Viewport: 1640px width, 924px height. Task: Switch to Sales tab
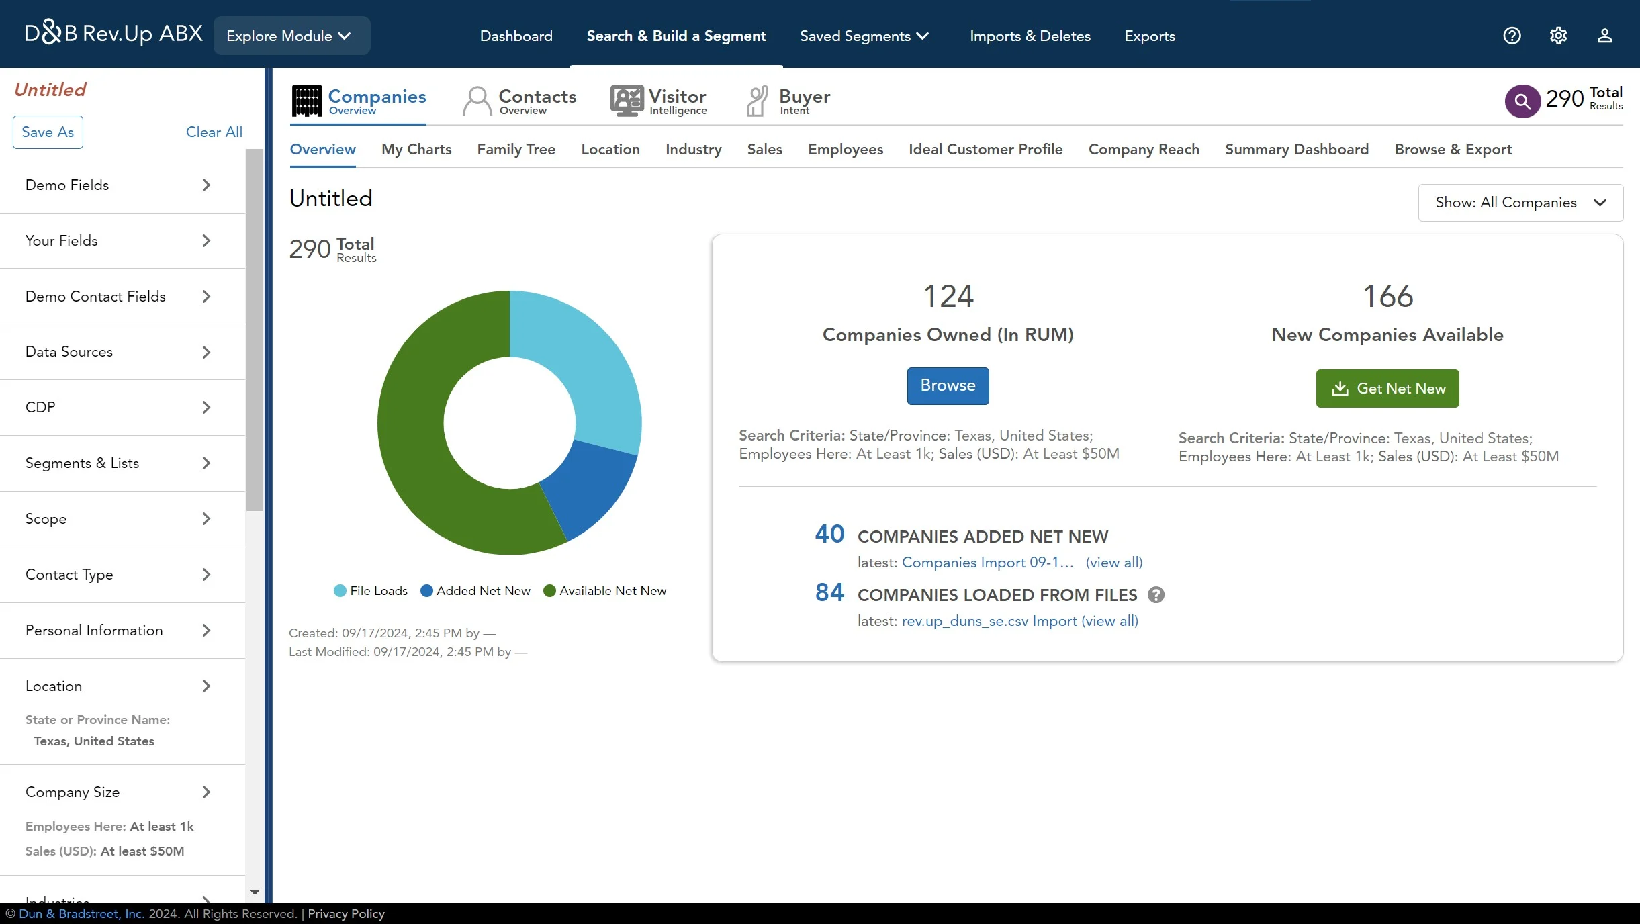click(764, 149)
